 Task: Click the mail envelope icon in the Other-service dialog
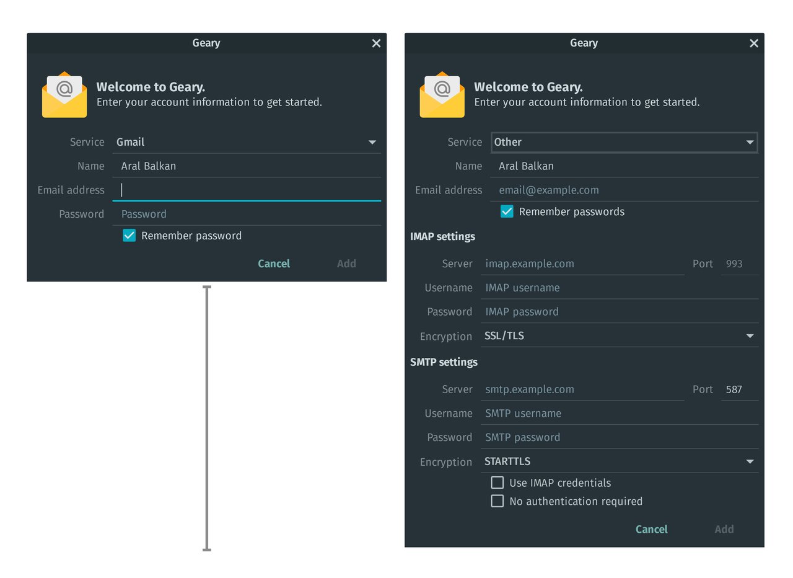(442, 95)
